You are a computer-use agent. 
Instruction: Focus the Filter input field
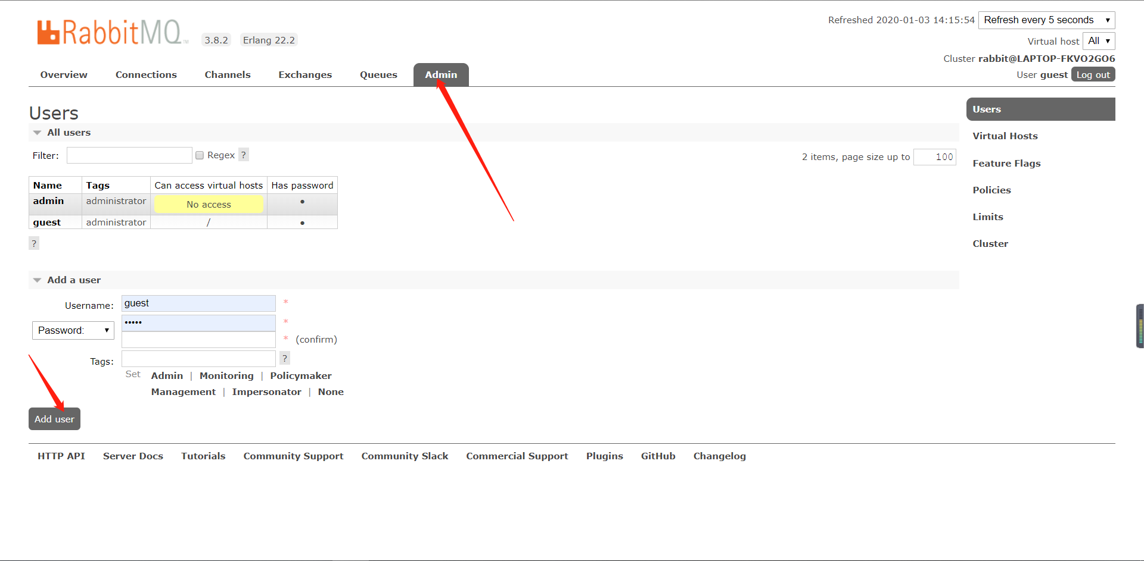tap(129, 155)
